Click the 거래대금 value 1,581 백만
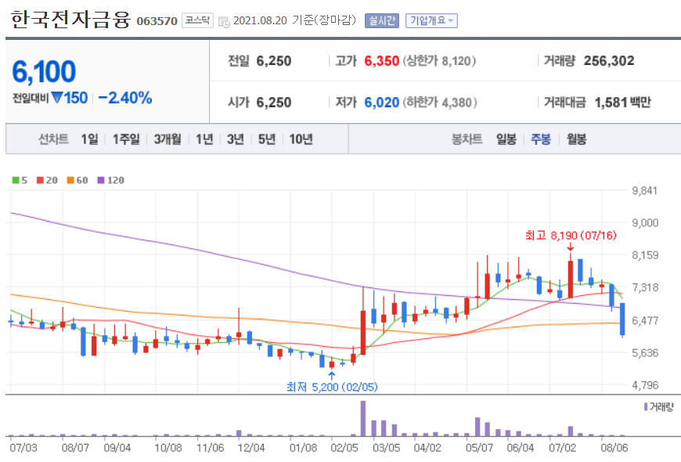Image resolution: width=681 pixels, height=462 pixels. pos(623,103)
